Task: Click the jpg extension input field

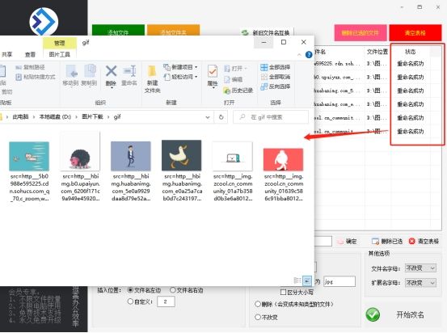Action: (x=339, y=281)
